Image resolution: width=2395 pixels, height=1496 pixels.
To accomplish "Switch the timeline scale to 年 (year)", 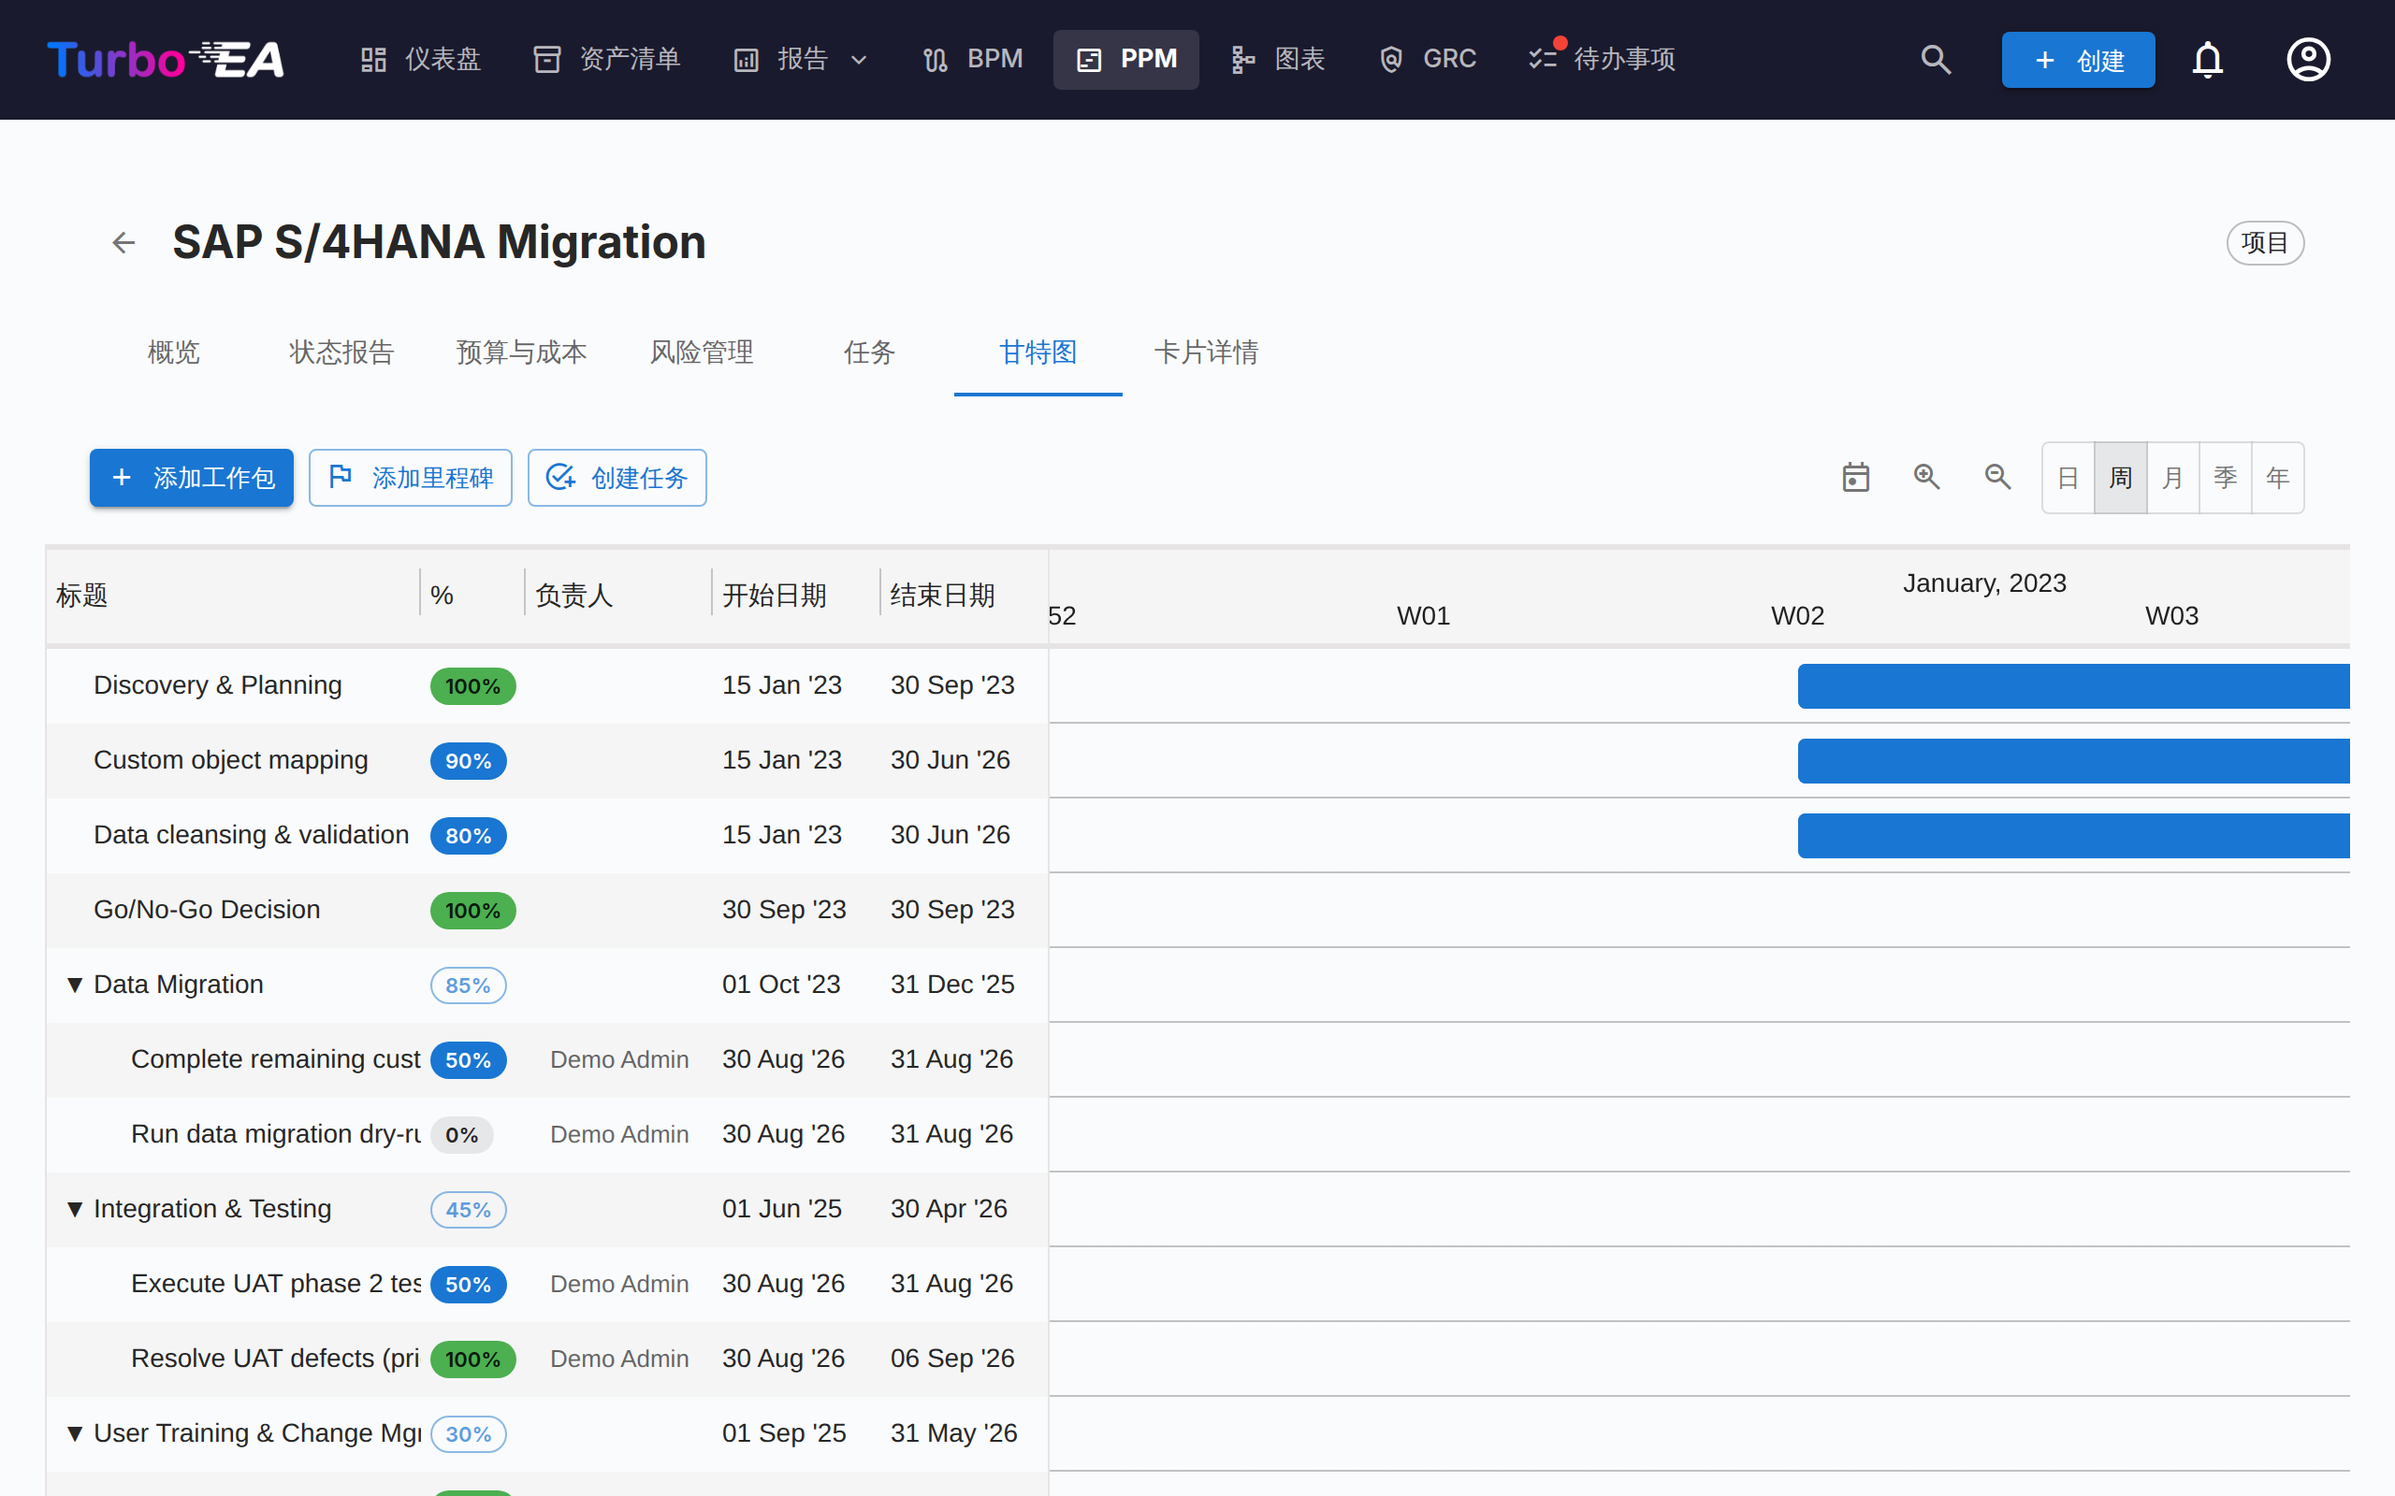I will tap(2277, 478).
